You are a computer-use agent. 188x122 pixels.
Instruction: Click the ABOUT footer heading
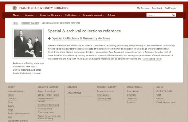point(11,87)
